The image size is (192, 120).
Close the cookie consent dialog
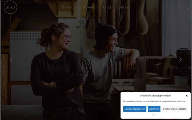coord(187,96)
